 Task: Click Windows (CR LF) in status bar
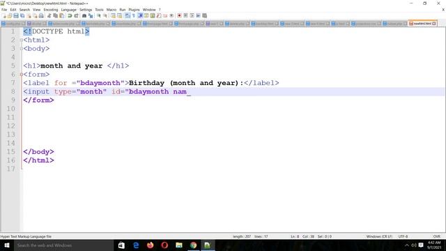pyautogui.click(x=379, y=236)
